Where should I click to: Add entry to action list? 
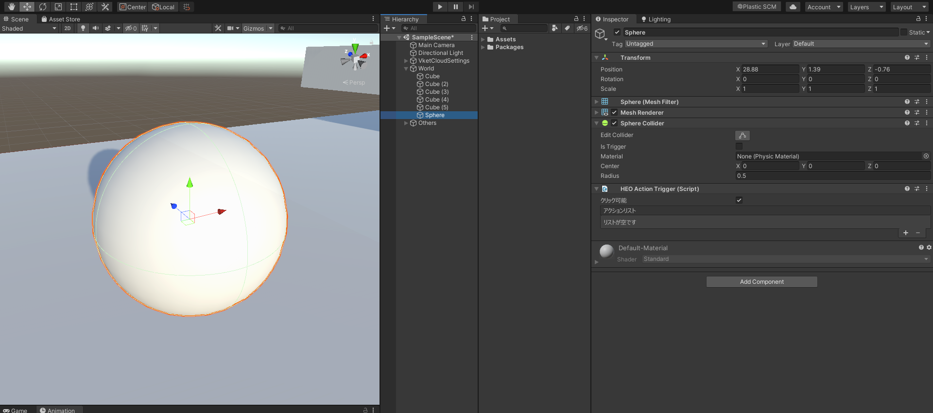906,233
